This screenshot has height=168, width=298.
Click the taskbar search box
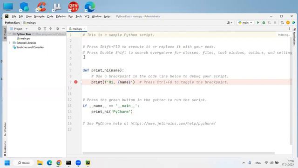pyautogui.click(x=24, y=163)
